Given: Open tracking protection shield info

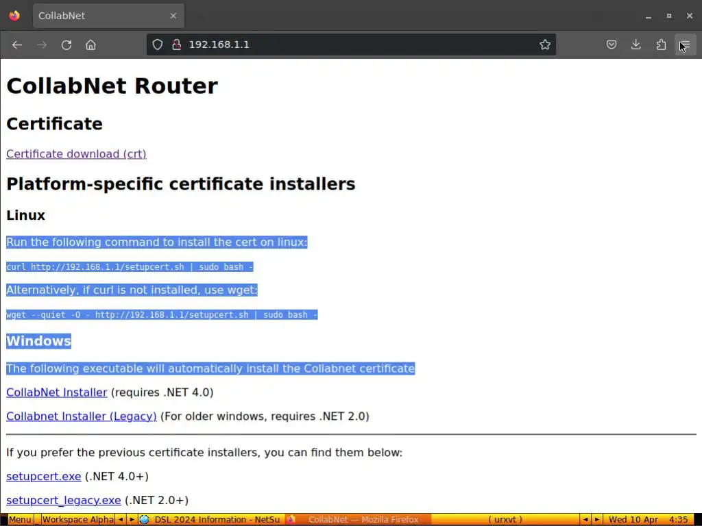Looking at the screenshot, I should tap(158, 45).
